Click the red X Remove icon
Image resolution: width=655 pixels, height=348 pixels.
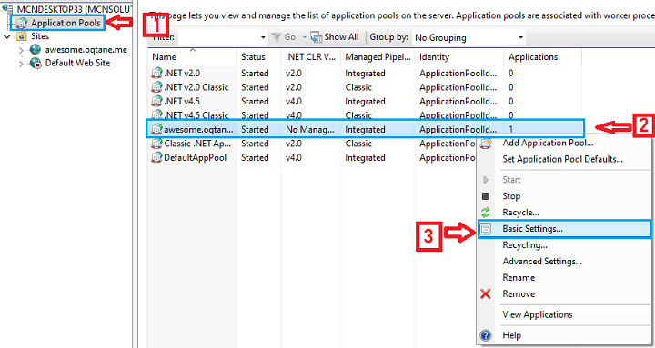(x=486, y=294)
